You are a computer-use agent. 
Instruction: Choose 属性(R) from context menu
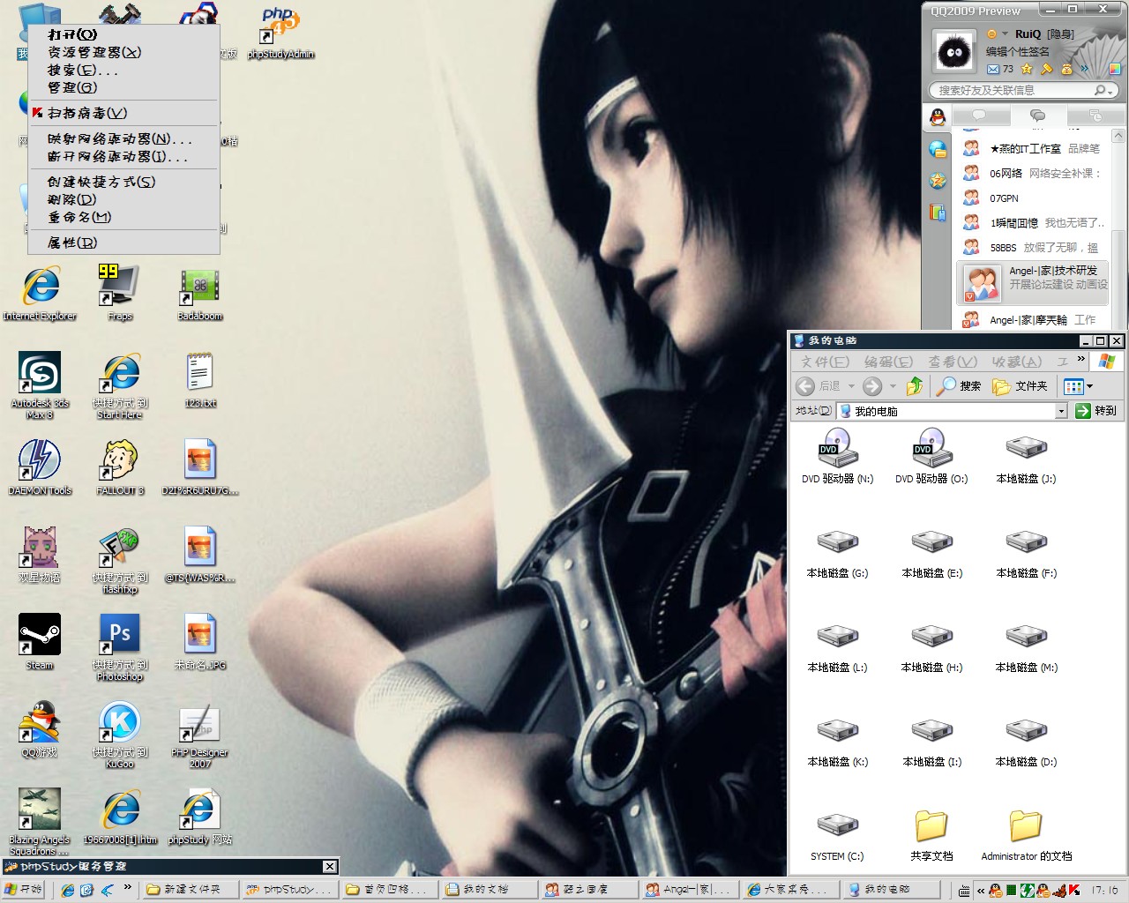click(x=123, y=243)
